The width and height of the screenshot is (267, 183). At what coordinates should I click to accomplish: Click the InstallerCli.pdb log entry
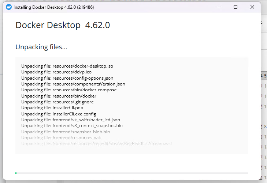coord(49,108)
